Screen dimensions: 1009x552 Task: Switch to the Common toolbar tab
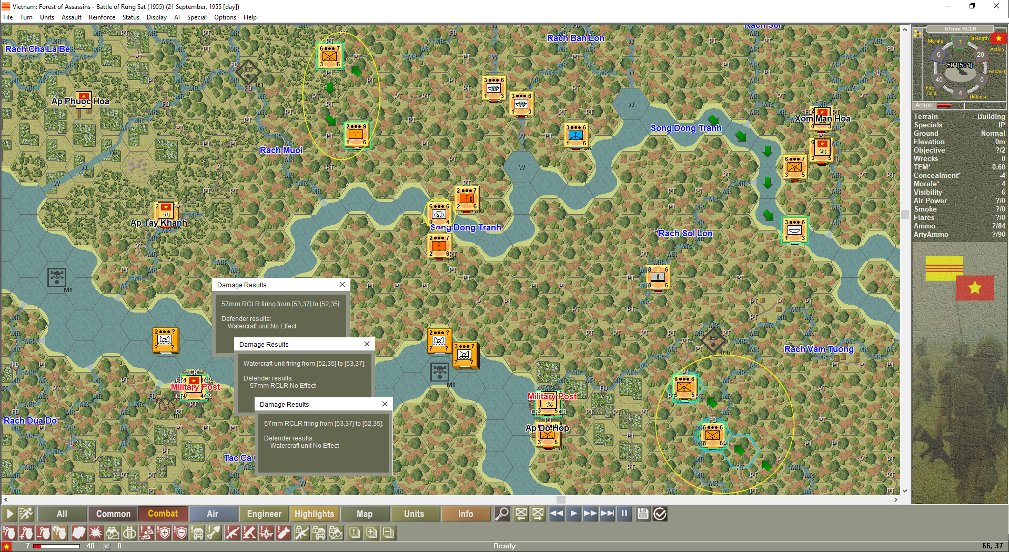113,514
